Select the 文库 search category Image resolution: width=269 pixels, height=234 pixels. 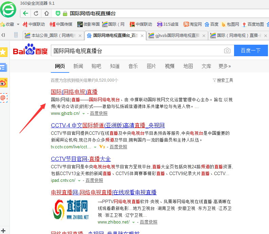coord(206,66)
